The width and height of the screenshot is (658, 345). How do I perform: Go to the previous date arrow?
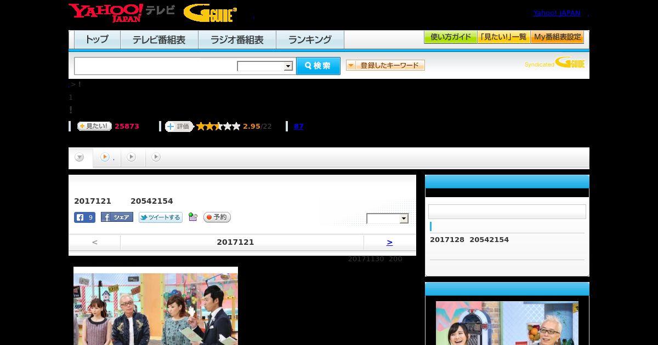click(x=95, y=242)
